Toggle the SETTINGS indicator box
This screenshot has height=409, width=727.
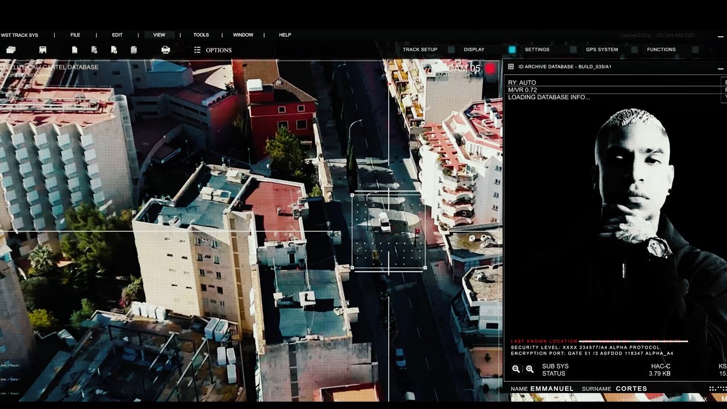point(573,49)
